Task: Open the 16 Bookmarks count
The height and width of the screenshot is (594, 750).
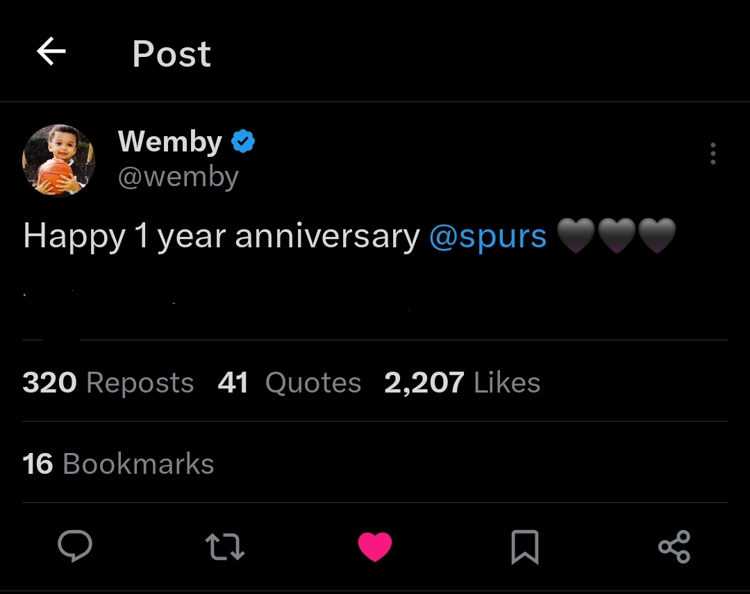Action: 118,464
